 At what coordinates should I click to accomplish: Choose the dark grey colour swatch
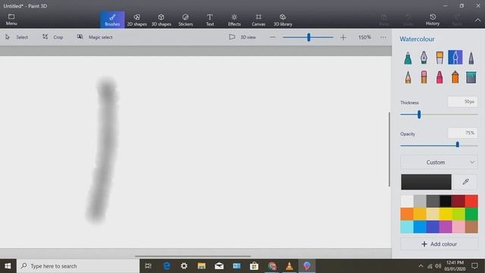coord(433,201)
